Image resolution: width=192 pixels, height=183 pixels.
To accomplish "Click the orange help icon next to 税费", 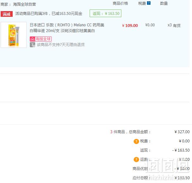I will [136, 141].
